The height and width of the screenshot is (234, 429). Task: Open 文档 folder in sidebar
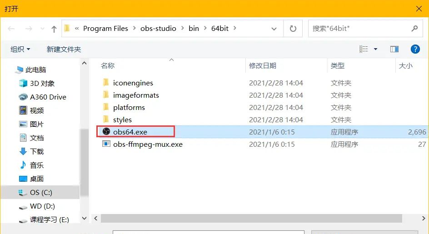(37, 138)
